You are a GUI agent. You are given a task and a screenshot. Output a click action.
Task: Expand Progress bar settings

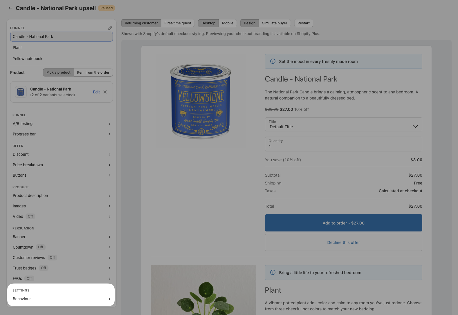point(62,134)
